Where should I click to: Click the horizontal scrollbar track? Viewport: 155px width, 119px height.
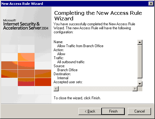click(96, 89)
